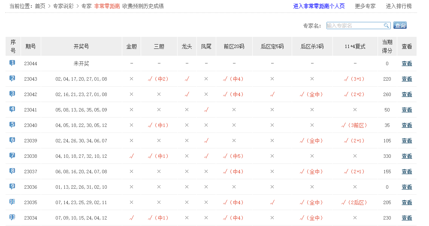The image size is (429, 226).
Task: Click 专家说彩 in the breadcrumb
Action: (x=63, y=6)
